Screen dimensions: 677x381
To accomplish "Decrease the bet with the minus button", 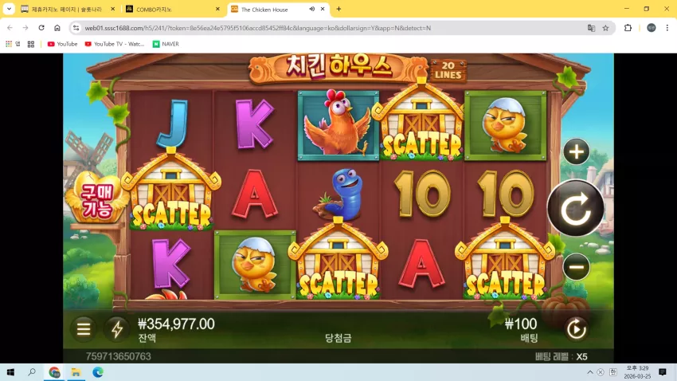I will point(576,266).
